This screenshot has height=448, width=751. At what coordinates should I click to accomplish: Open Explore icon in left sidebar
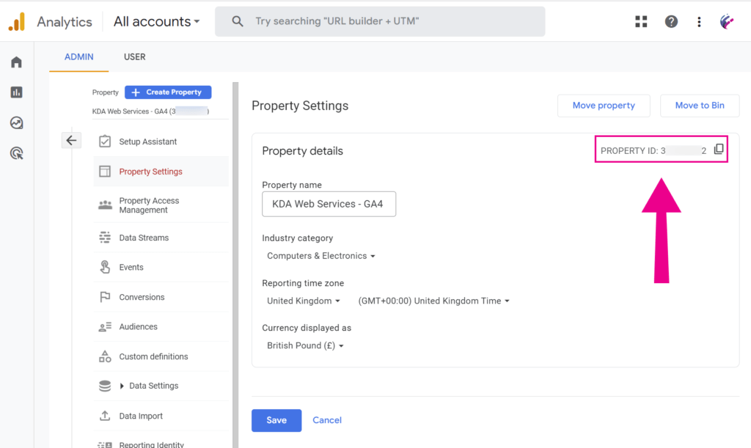tap(16, 122)
